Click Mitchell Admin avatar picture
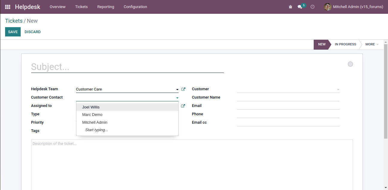This screenshot has width=388, height=190. click(327, 7)
